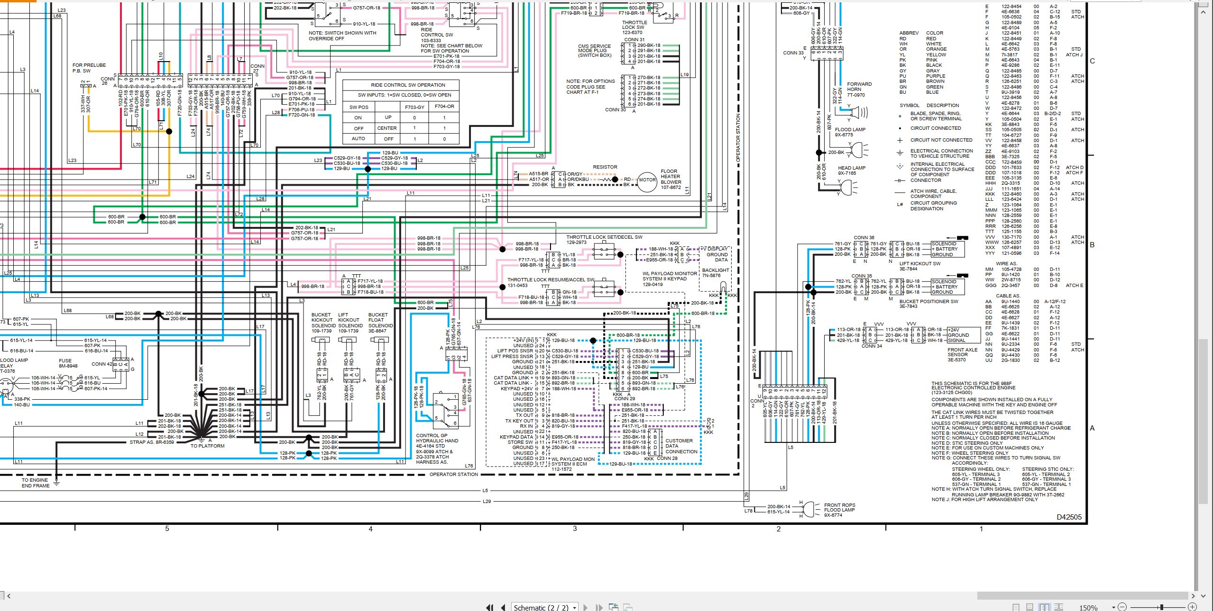Screen dimensions: 1213x611
Task: Click the FOR PRELUBE P.B. SW label
Action: [x=89, y=68]
